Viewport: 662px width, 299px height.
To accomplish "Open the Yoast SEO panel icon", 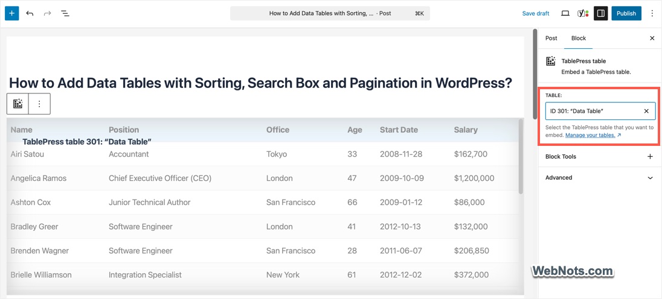I will [x=583, y=13].
